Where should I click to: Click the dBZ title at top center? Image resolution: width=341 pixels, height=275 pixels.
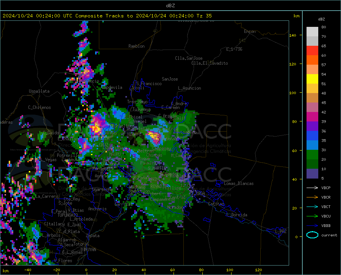coord(170,6)
